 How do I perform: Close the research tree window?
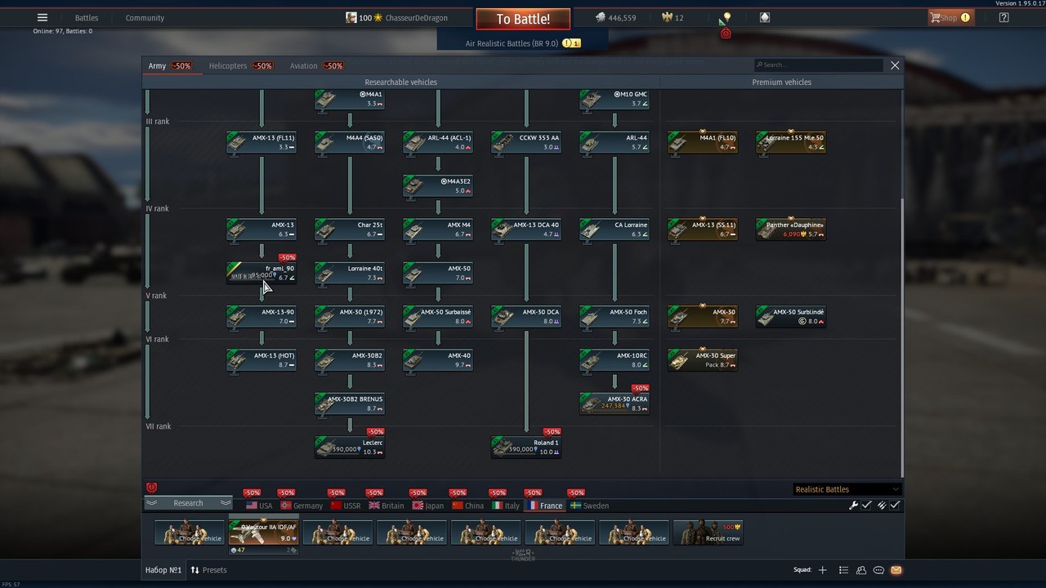pyautogui.click(x=895, y=65)
